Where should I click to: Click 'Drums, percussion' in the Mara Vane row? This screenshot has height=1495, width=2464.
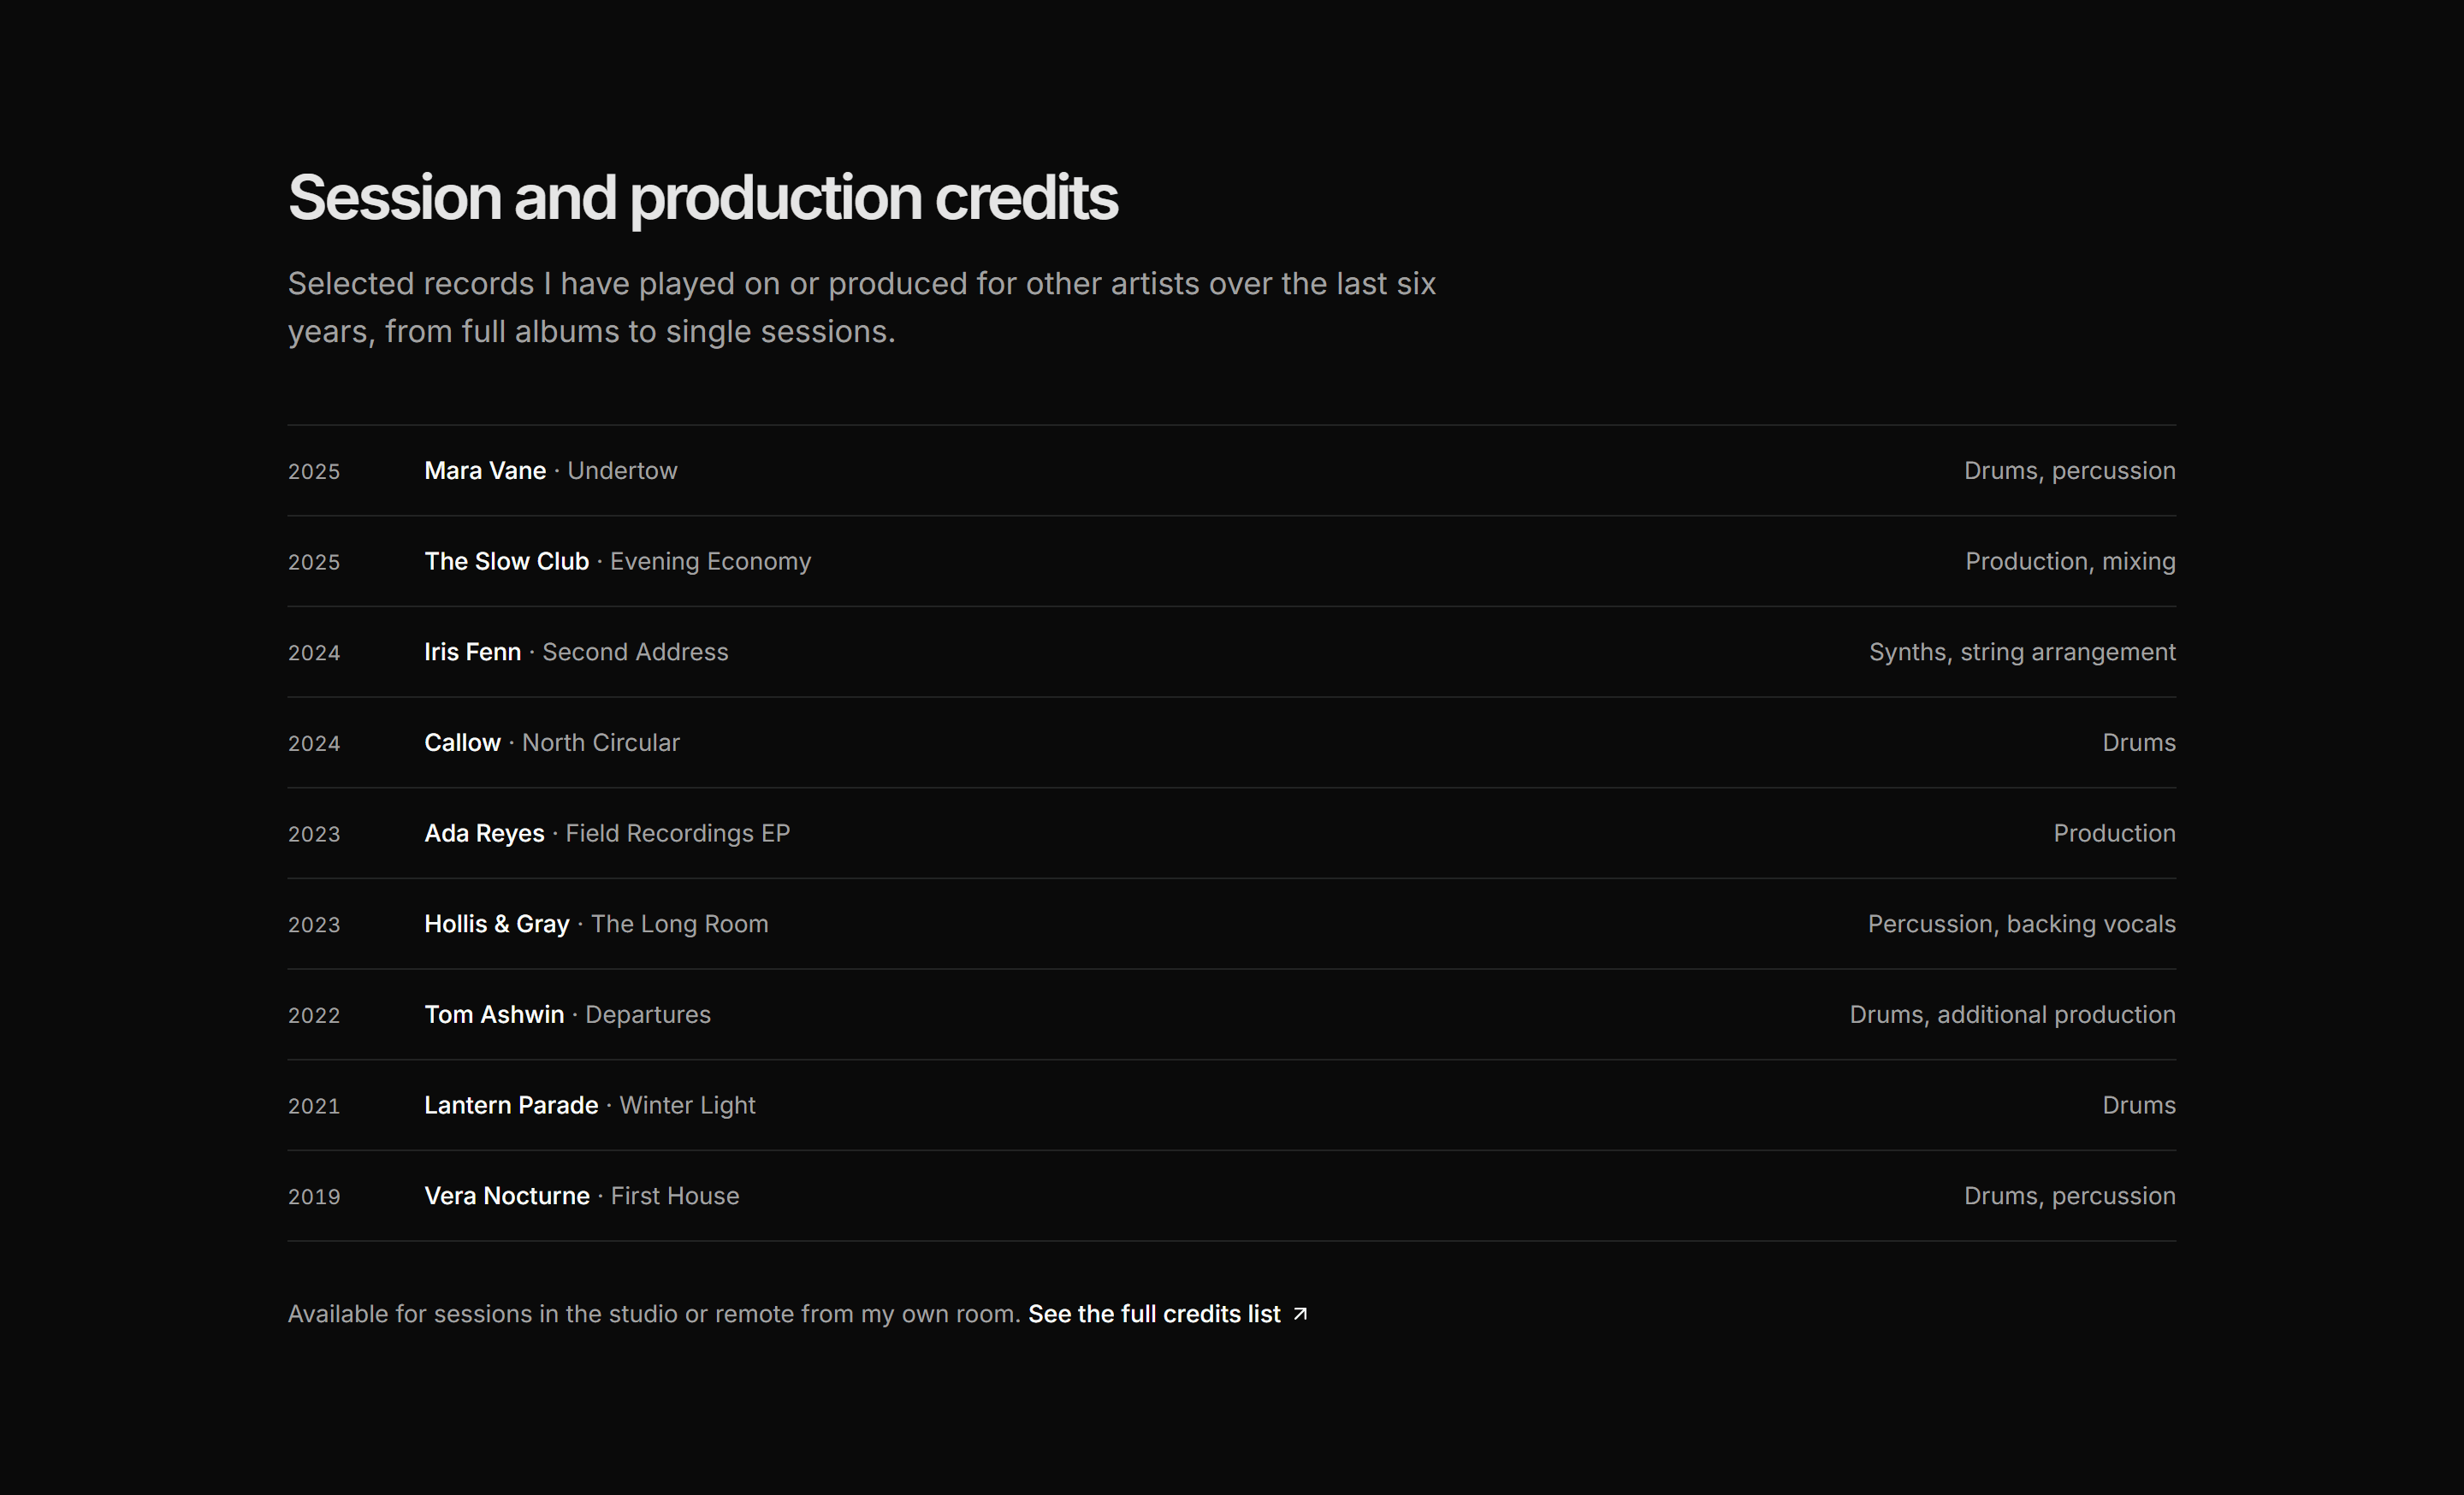click(x=2069, y=470)
